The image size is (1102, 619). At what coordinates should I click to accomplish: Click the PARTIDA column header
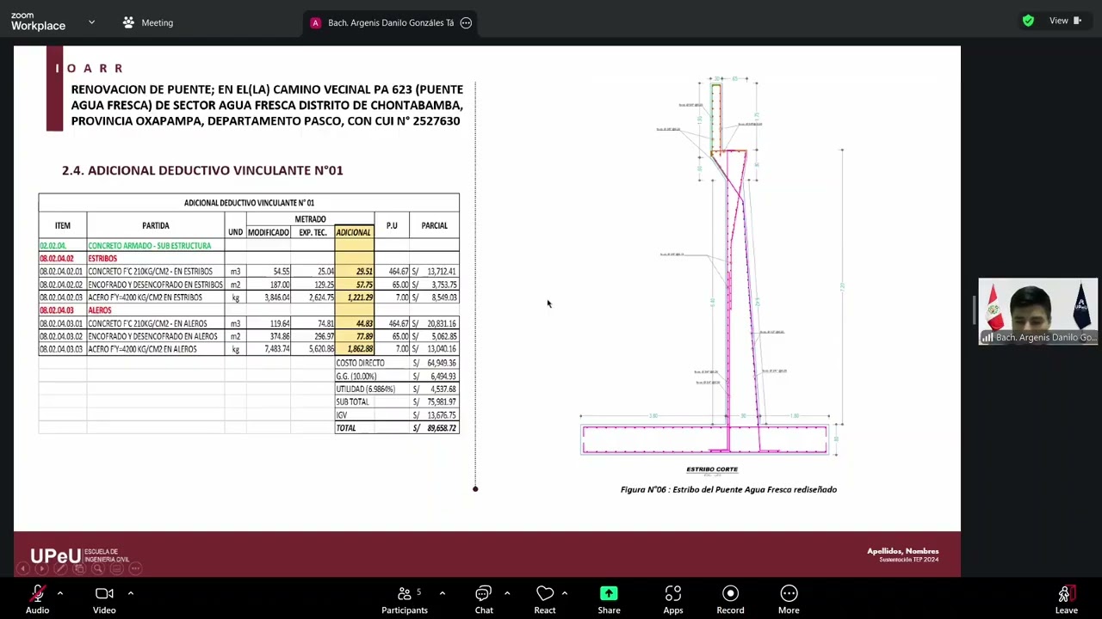coord(156,225)
